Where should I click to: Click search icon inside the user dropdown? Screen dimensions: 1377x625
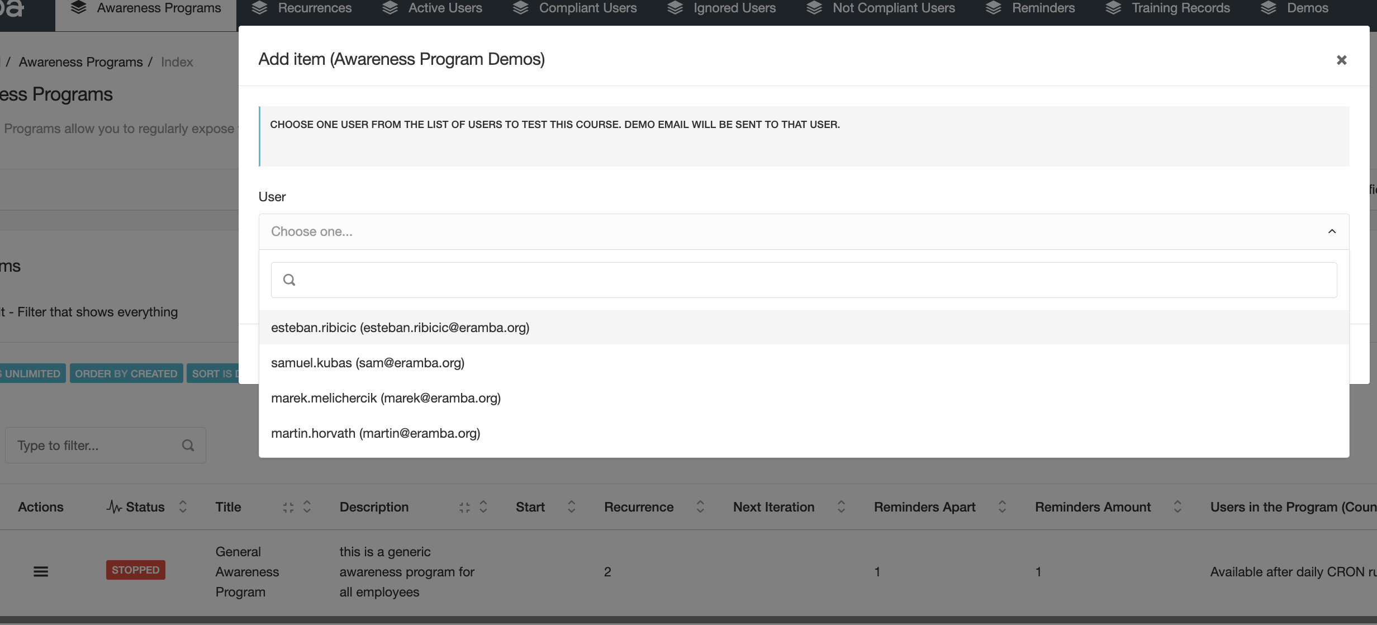pyautogui.click(x=289, y=279)
